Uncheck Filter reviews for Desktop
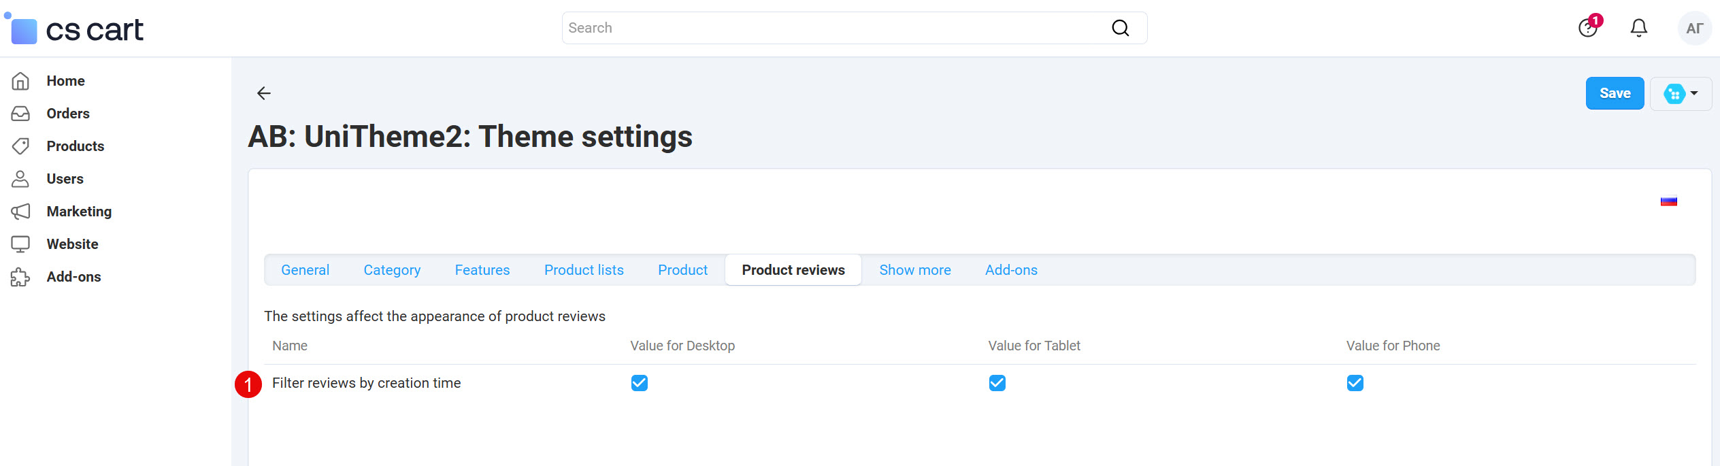The width and height of the screenshot is (1720, 466). pos(640,383)
